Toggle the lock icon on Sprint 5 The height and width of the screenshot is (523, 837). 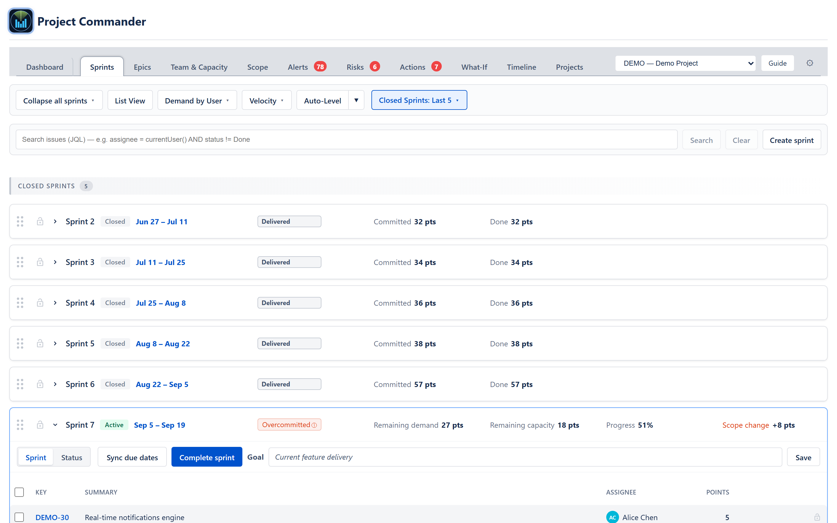coord(40,343)
